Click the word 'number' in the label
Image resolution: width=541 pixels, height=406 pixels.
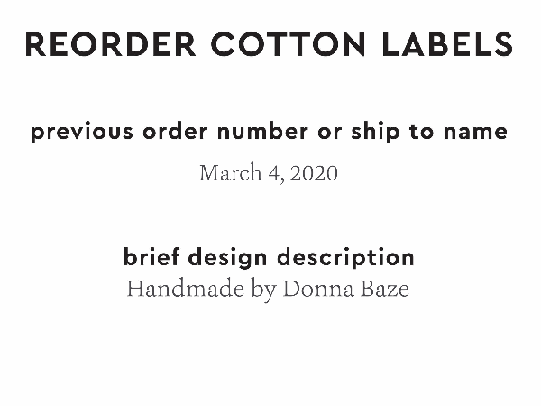(255, 132)
